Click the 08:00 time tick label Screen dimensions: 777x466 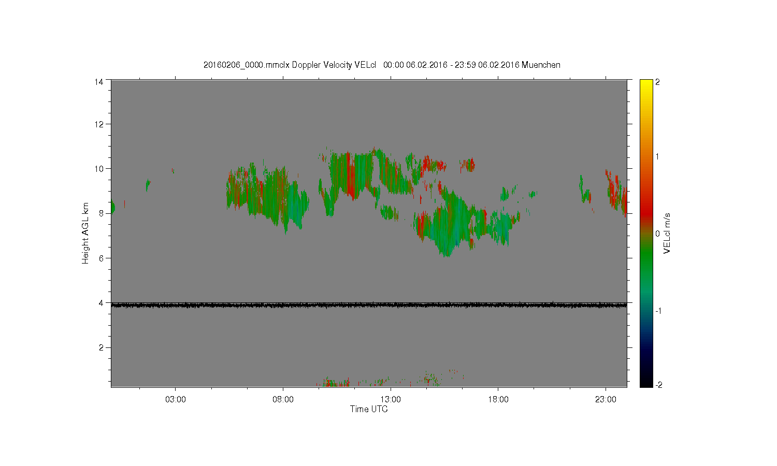[x=283, y=400]
